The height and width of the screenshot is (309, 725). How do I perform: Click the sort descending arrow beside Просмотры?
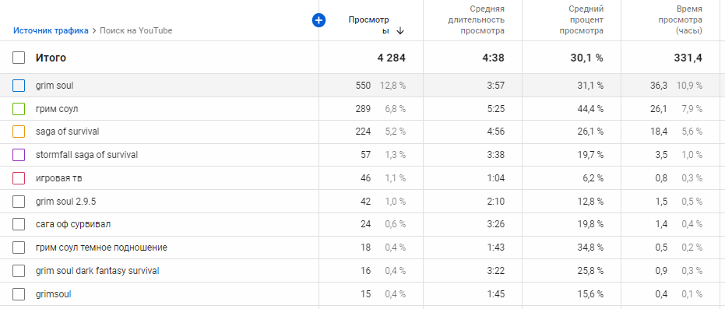pyautogui.click(x=400, y=31)
